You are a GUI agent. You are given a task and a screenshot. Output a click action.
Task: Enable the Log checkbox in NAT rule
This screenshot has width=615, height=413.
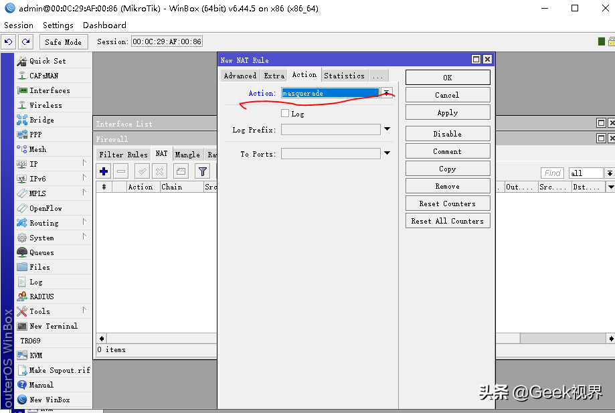tap(285, 113)
